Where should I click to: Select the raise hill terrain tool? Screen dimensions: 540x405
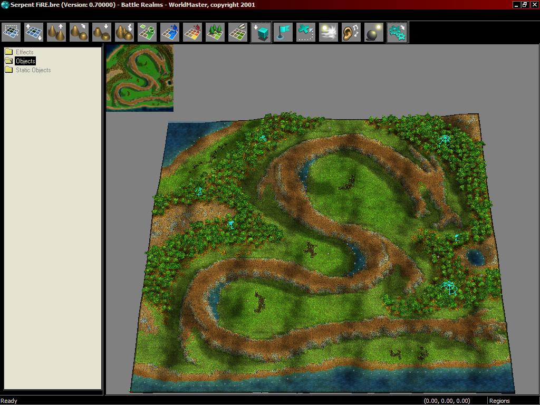(56, 32)
